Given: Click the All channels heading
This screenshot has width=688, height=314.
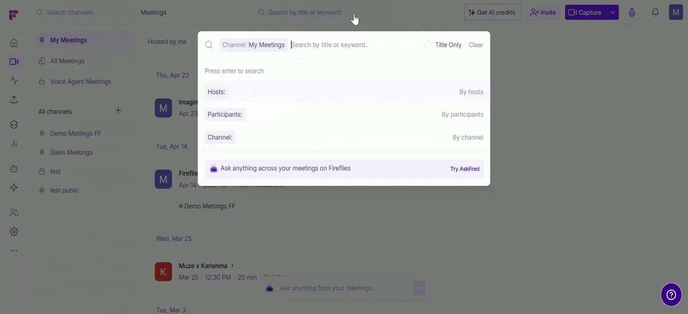Looking at the screenshot, I should tap(55, 112).
